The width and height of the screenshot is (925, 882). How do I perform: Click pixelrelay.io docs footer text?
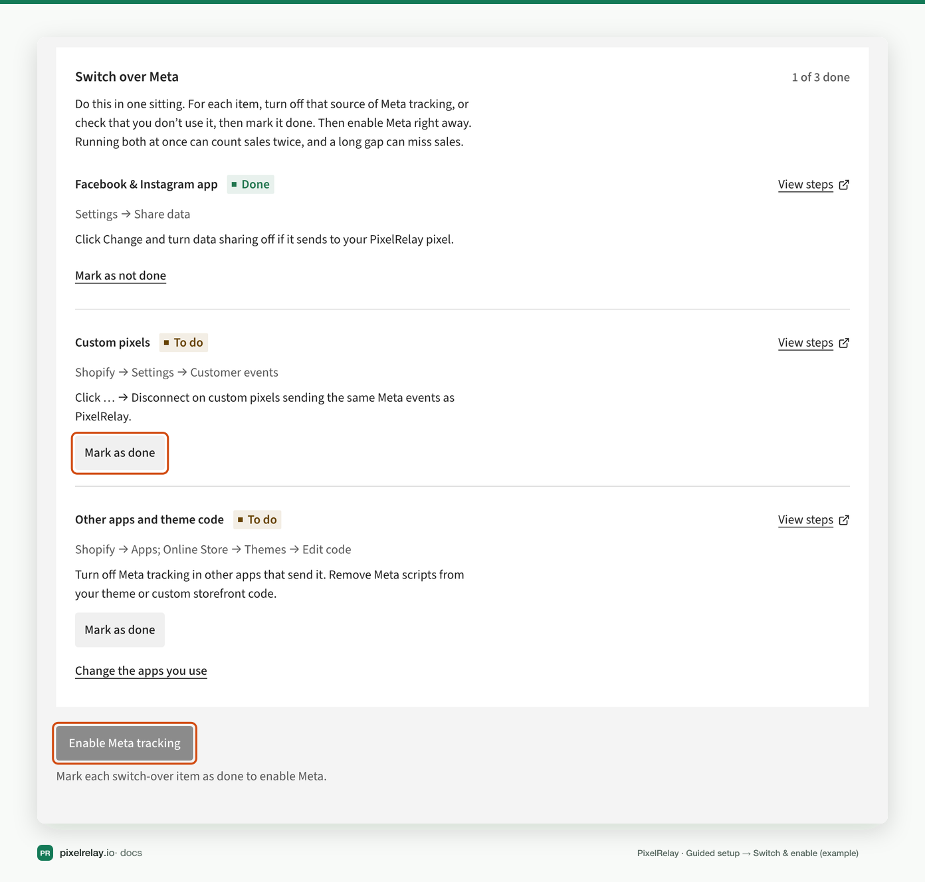click(x=101, y=853)
